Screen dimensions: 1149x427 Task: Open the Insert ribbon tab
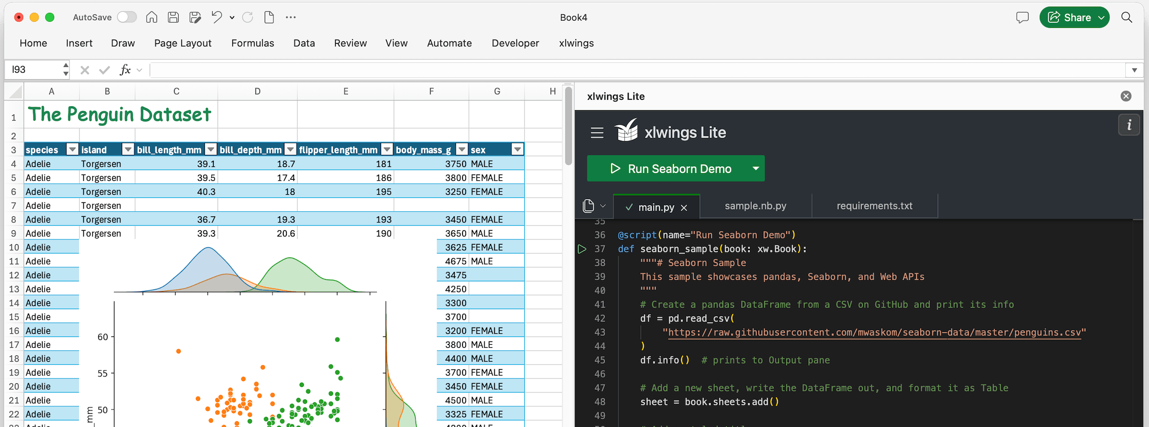tap(79, 43)
